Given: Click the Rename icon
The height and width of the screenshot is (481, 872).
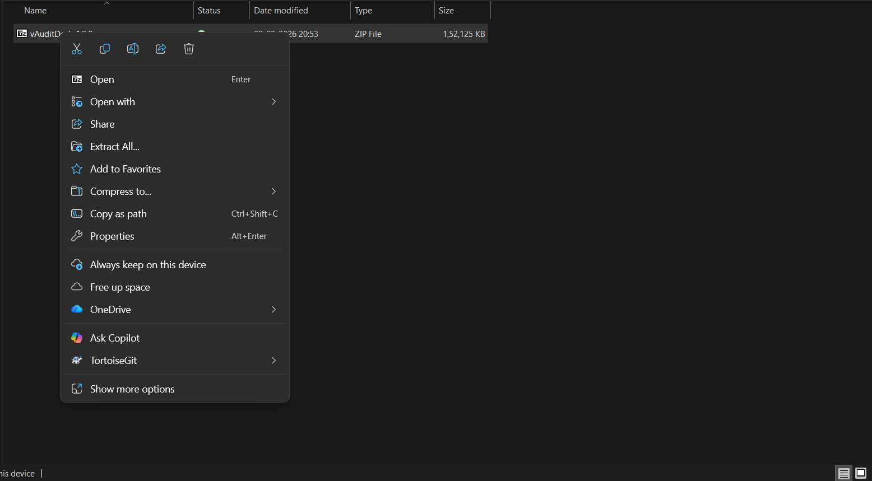Looking at the screenshot, I should 133,49.
